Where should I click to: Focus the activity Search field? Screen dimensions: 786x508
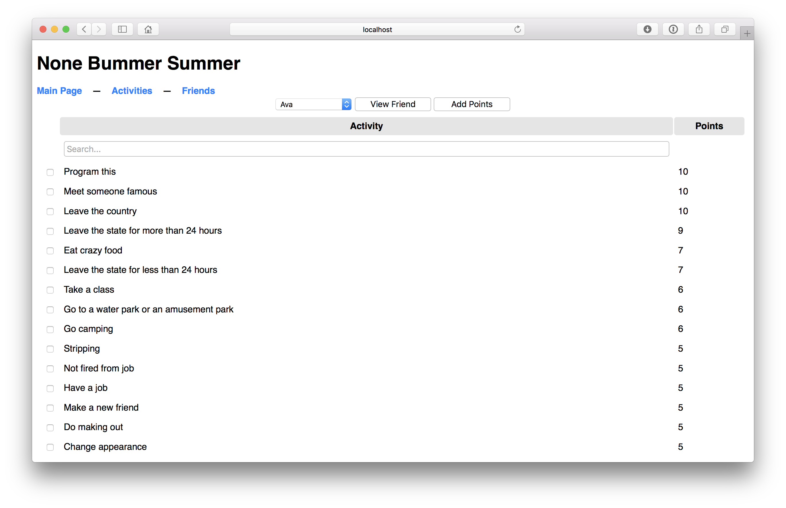click(x=366, y=149)
